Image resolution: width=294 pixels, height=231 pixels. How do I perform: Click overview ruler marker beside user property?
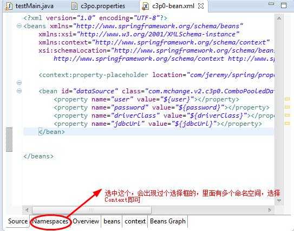pos(288,99)
